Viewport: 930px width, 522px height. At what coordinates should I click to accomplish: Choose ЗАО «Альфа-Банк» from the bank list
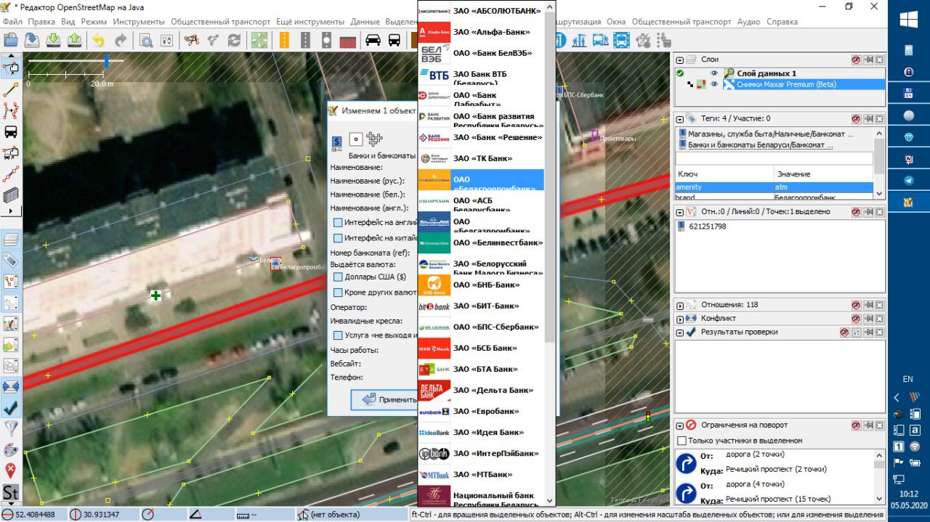[x=481, y=32]
